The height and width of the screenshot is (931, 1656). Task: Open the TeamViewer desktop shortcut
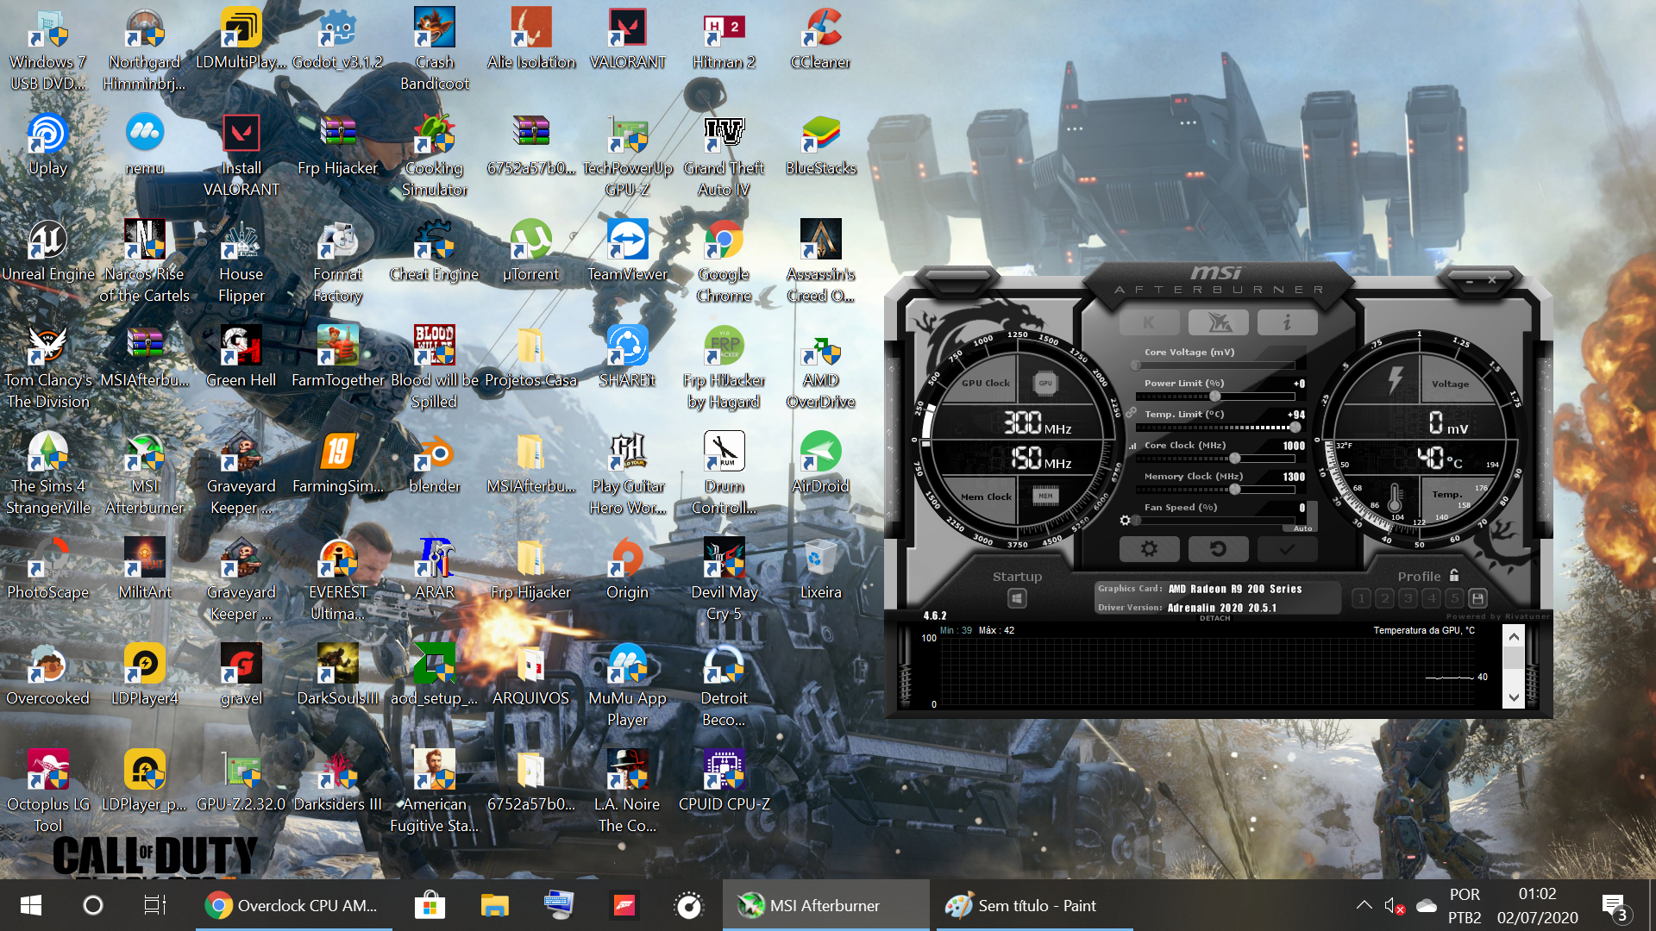pyautogui.click(x=627, y=252)
